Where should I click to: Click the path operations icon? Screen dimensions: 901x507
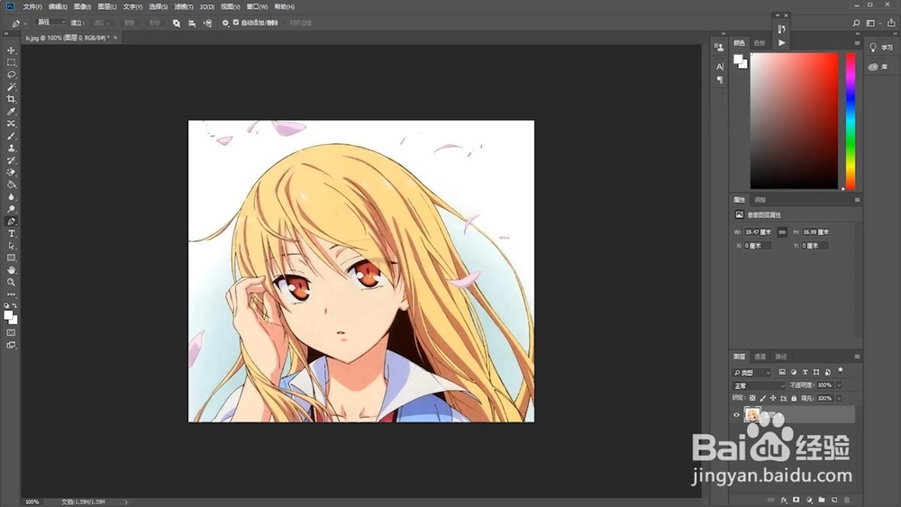177,23
